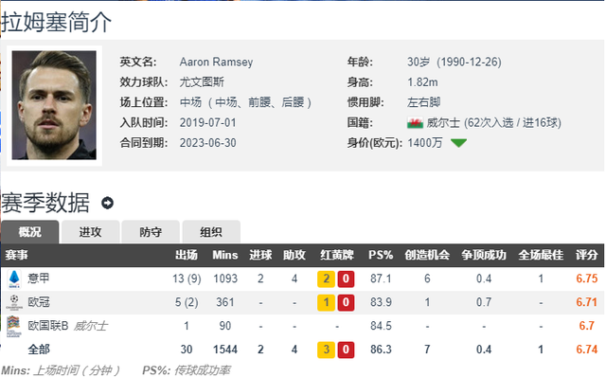
Task: Open the 尤文图斯 team link
Action: click(x=202, y=82)
